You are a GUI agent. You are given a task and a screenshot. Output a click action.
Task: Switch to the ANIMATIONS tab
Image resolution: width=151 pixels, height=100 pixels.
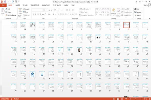[x=46, y=5]
